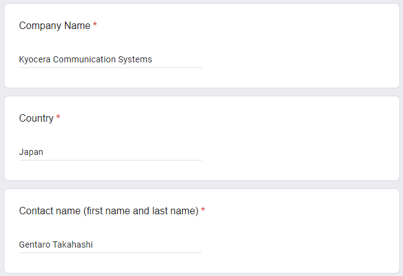The width and height of the screenshot is (403, 276).
Task: Place the cursor on the word Kyocera
Action: tap(35, 59)
